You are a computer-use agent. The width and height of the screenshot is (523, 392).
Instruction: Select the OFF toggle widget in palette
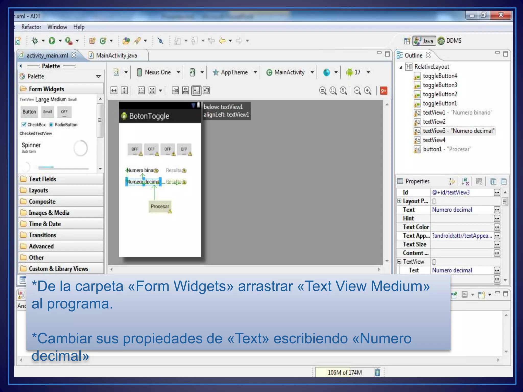tap(64, 112)
